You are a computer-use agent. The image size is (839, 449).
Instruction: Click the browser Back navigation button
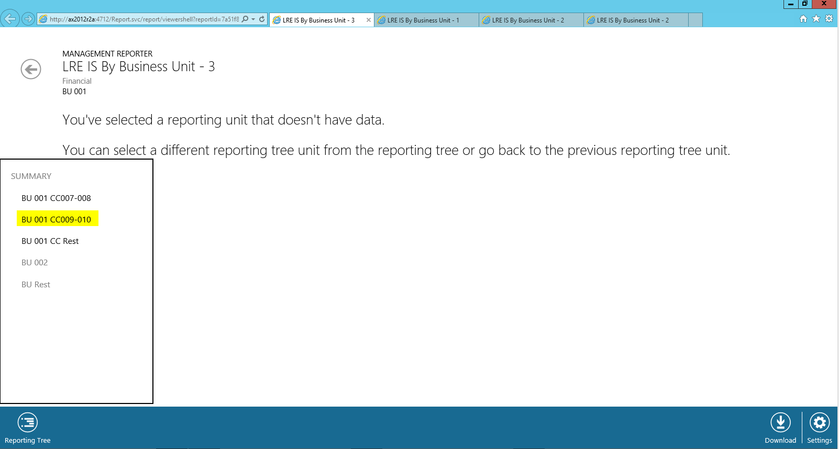(x=10, y=19)
